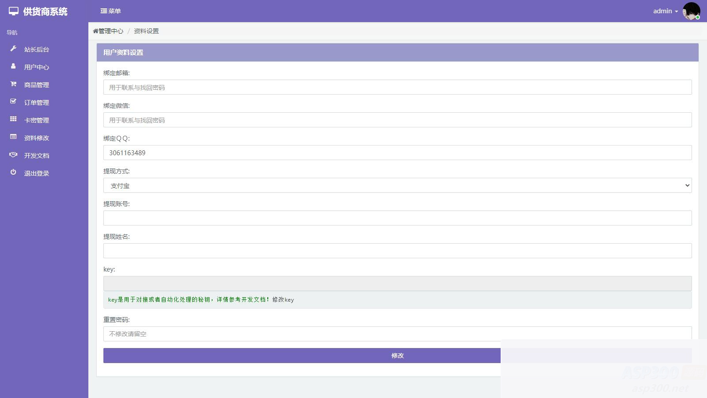
Task: Click the 修改key link
Action: click(x=283, y=300)
